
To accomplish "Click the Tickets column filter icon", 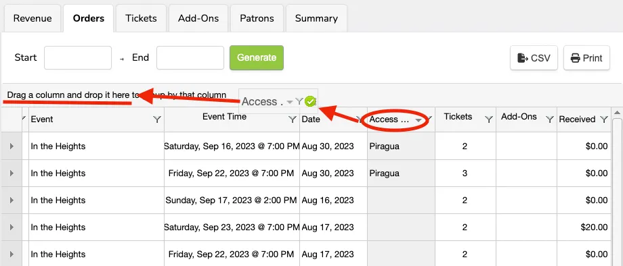I will (489, 119).
